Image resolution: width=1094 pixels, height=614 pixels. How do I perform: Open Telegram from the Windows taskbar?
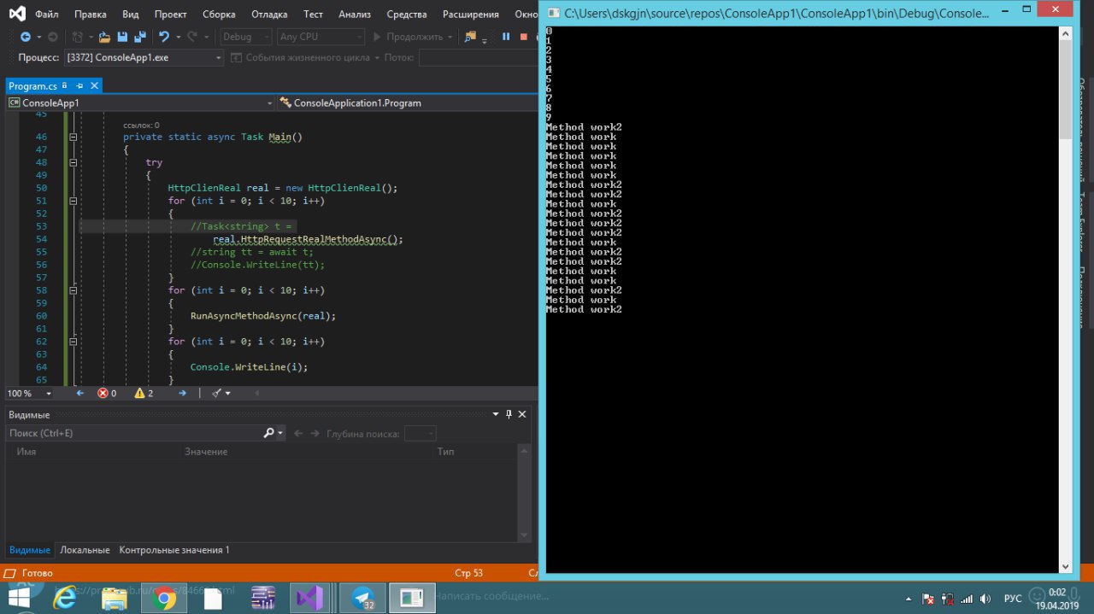pyautogui.click(x=362, y=599)
